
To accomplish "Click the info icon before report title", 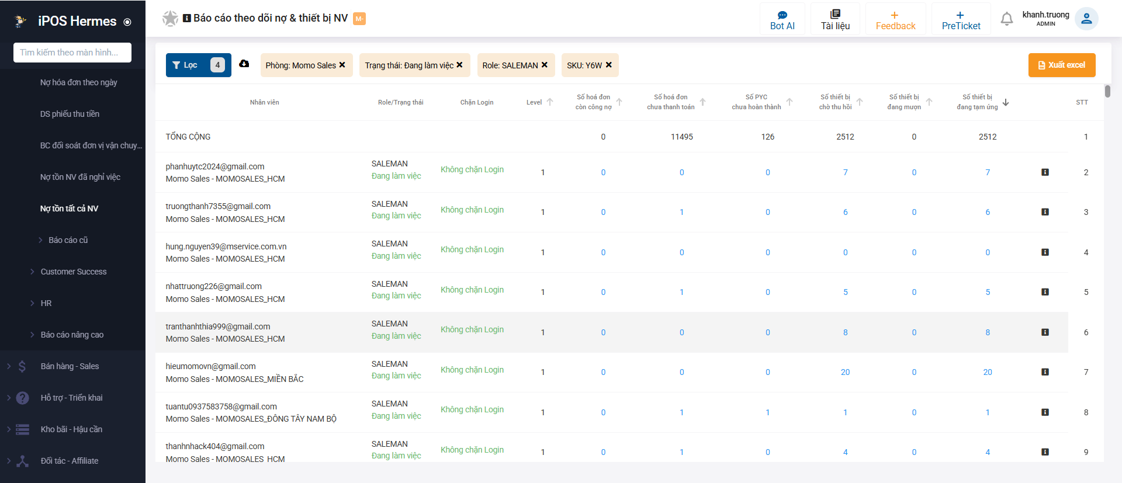I will click(187, 18).
